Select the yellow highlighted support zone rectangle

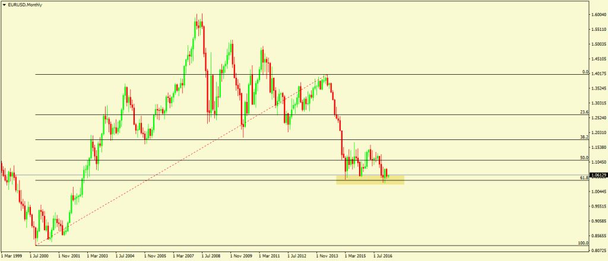369,180
